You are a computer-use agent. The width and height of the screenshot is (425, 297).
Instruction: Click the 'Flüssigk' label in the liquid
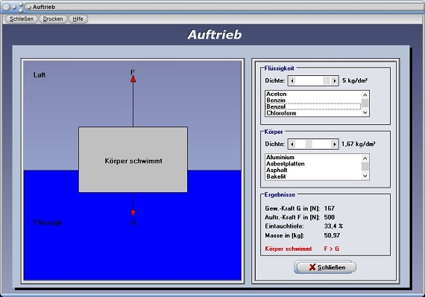(x=48, y=223)
